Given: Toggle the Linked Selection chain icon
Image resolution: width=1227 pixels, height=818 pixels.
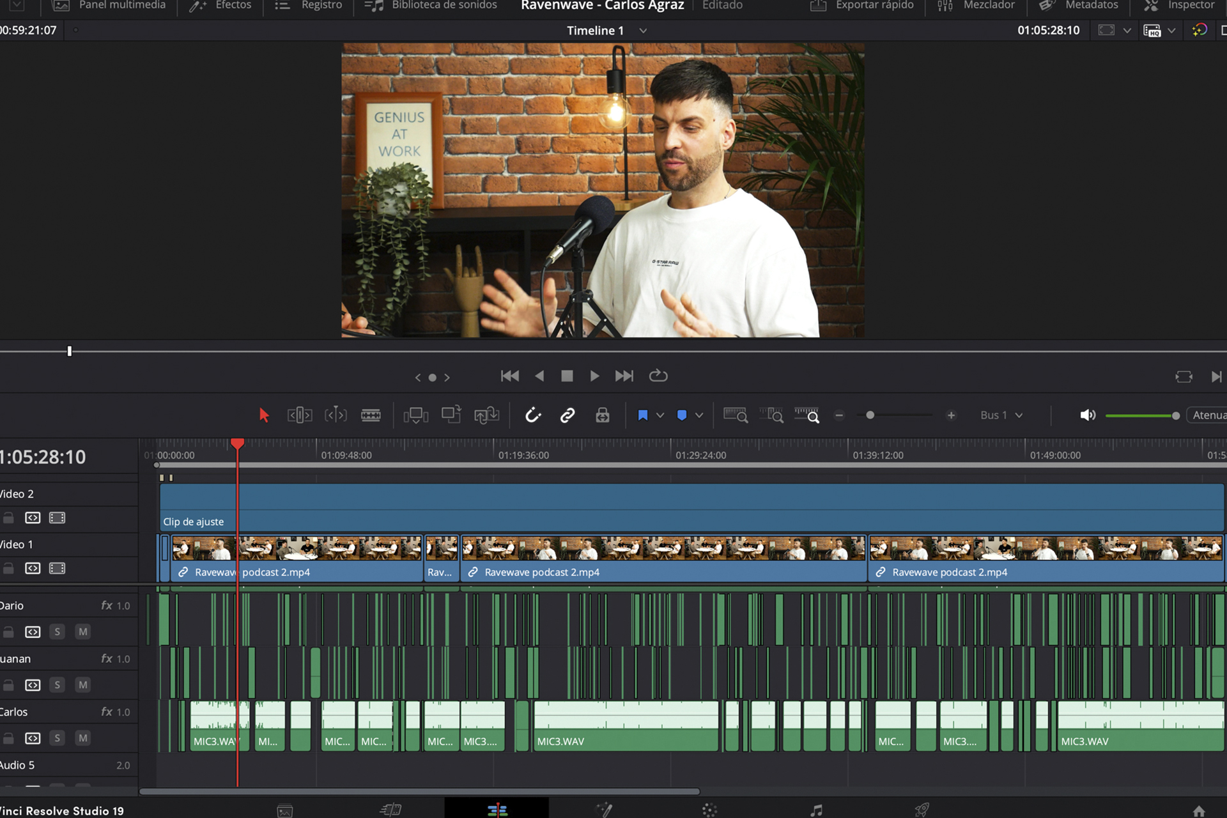Looking at the screenshot, I should (567, 415).
